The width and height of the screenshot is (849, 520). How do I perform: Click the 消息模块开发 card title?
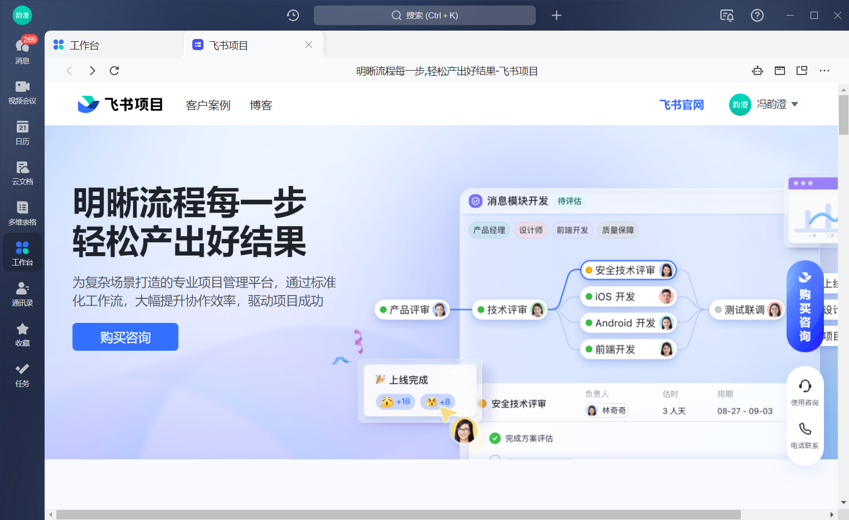coord(517,201)
